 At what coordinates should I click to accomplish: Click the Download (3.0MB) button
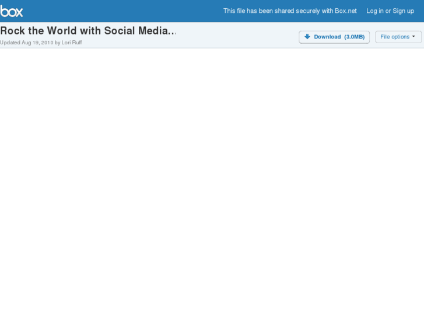tap(334, 37)
